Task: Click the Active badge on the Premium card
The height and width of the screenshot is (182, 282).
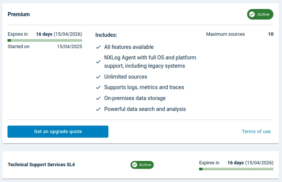Action: (x=260, y=14)
